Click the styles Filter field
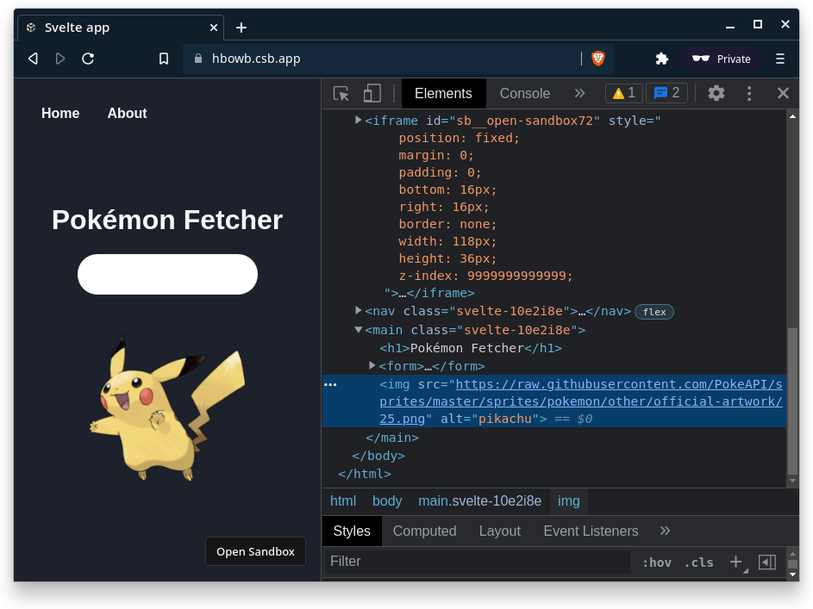Screen dimensions: 813x609 point(477,562)
